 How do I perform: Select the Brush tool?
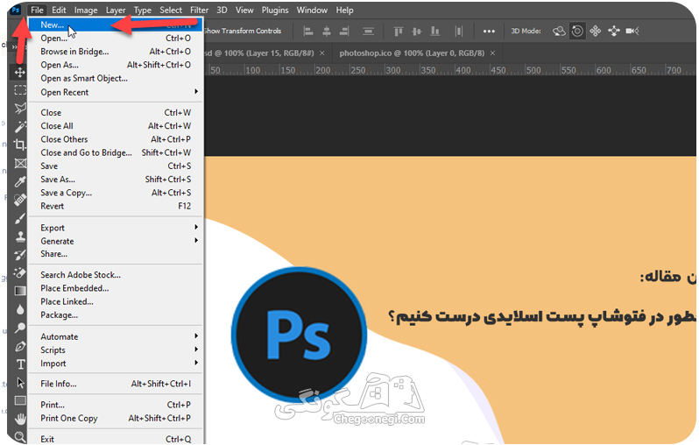tap(19, 218)
